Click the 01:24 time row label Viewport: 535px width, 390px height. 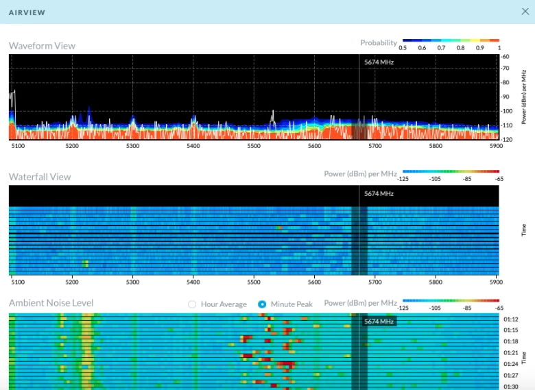point(510,364)
